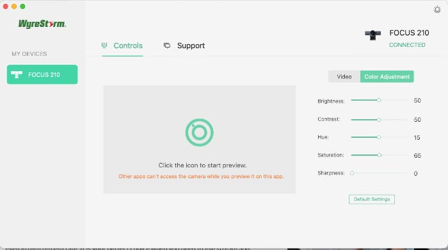Open the settings icon at top right
Image resolution: width=448 pixels, height=250 pixels.
pos(437,10)
